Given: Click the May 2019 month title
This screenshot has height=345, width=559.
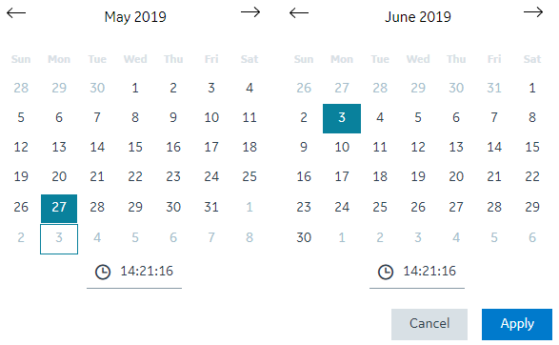Looking at the screenshot, I should coord(135,17).
